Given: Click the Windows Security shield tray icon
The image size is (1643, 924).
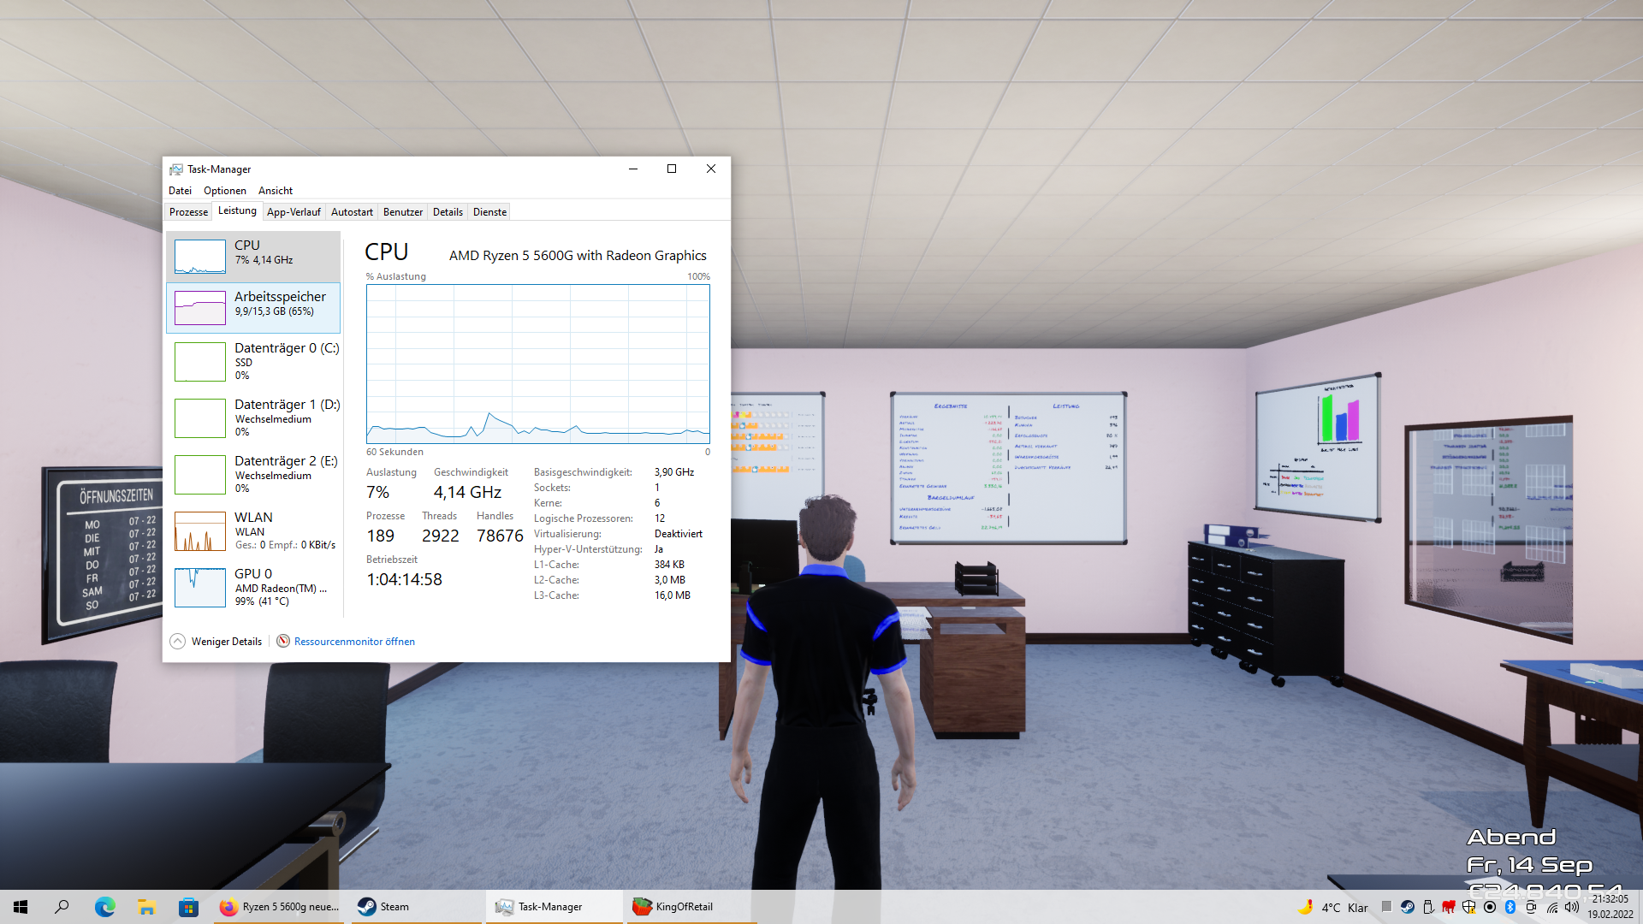Looking at the screenshot, I should (1469, 907).
